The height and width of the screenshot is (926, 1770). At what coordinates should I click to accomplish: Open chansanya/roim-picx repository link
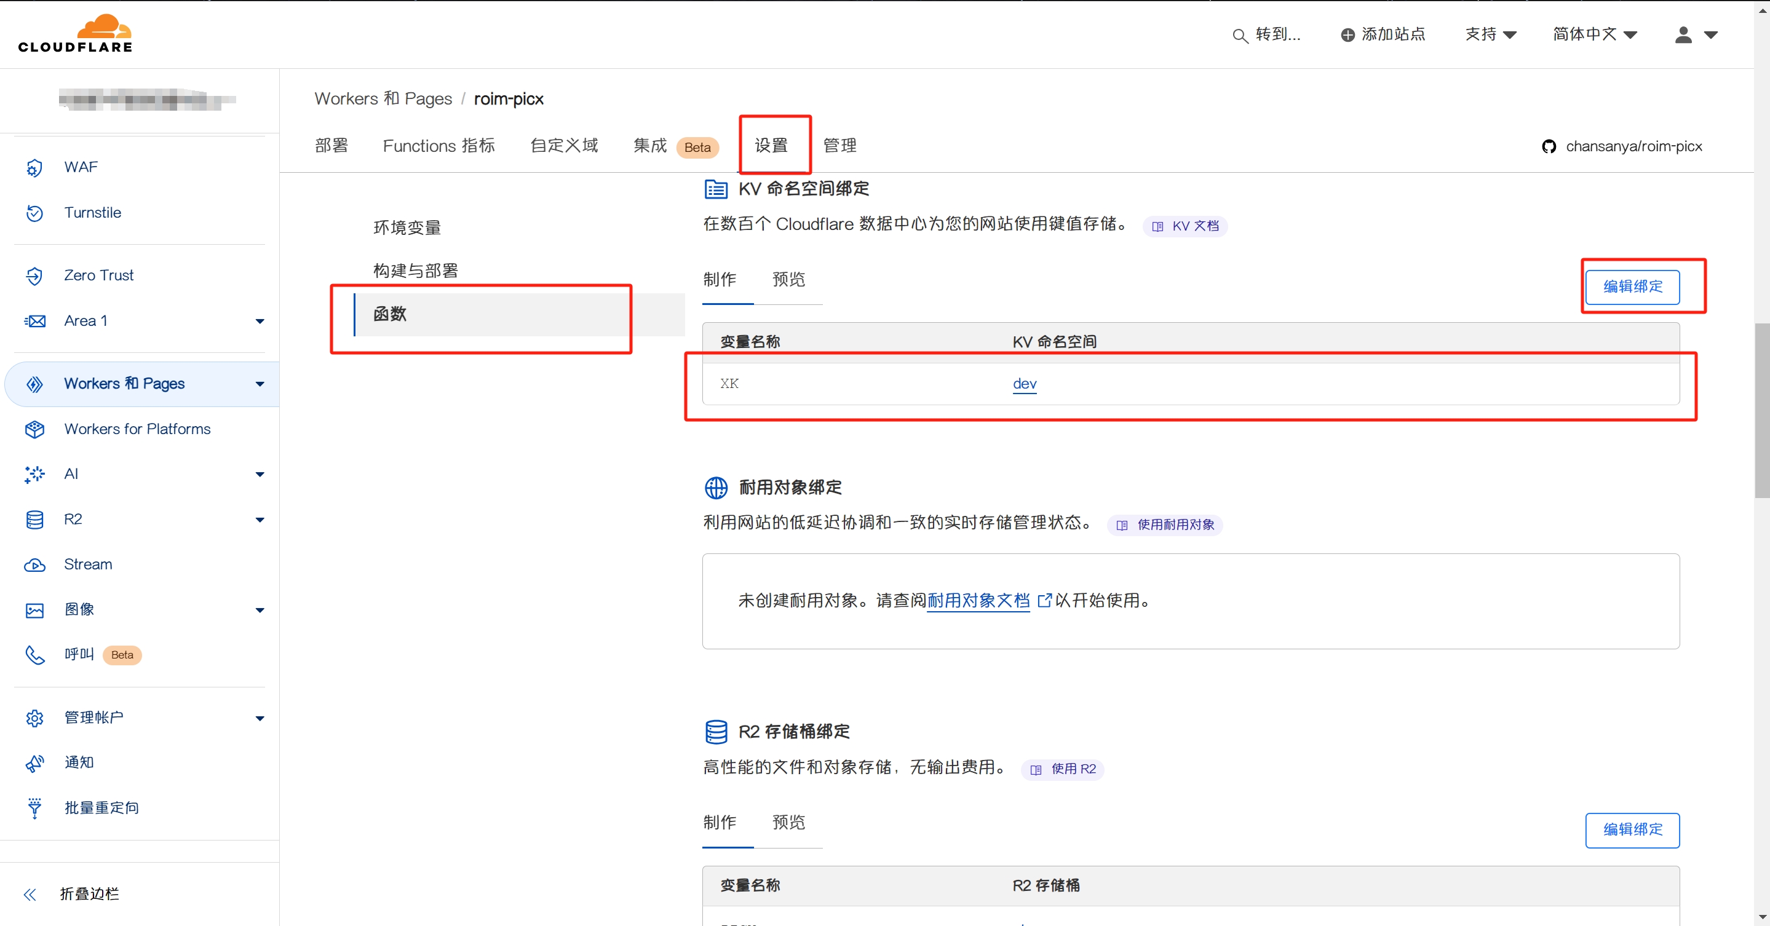(x=1633, y=146)
